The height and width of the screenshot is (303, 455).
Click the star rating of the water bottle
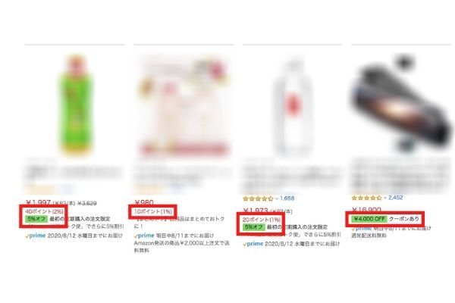pos(259,198)
